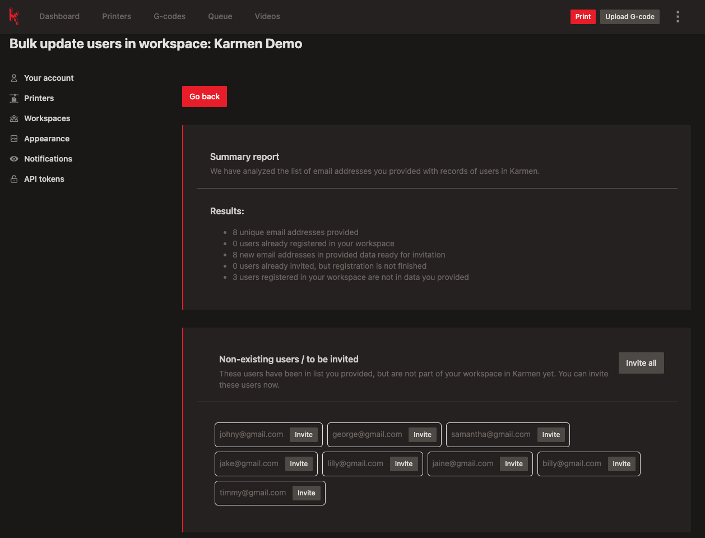Click the billy@gmail.com email text
This screenshot has height=538, width=705.
click(x=572, y=463)
